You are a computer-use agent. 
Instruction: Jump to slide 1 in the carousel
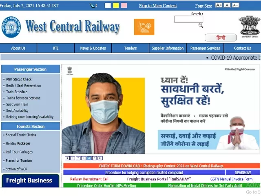pyautogui.click(x=73, y=158)
